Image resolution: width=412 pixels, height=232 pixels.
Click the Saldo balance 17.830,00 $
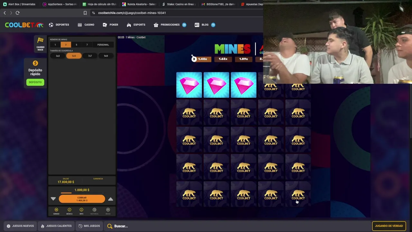pos(66,182)
